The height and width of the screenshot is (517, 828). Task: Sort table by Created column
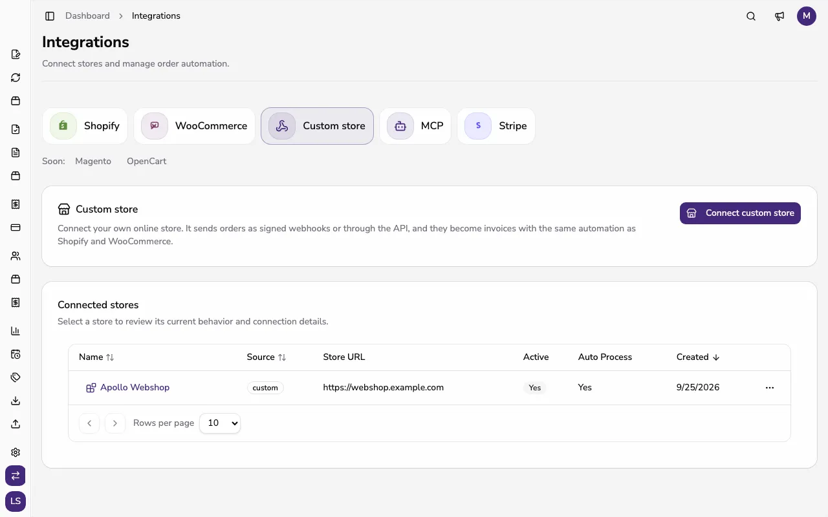pos(698,357)
